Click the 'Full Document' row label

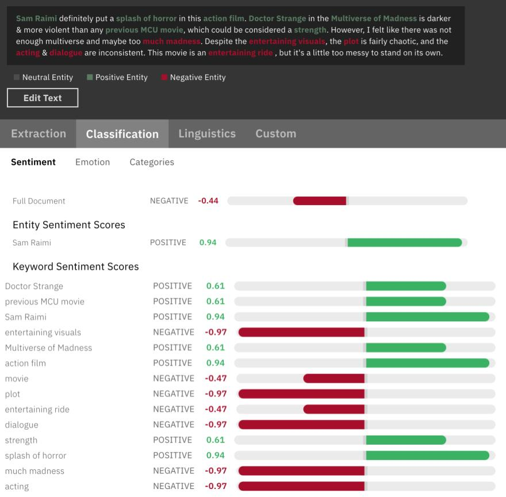pyautogui.click(x=39, y=201)
